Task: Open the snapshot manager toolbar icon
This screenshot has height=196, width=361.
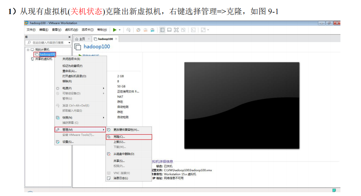Action: point(152,30)
